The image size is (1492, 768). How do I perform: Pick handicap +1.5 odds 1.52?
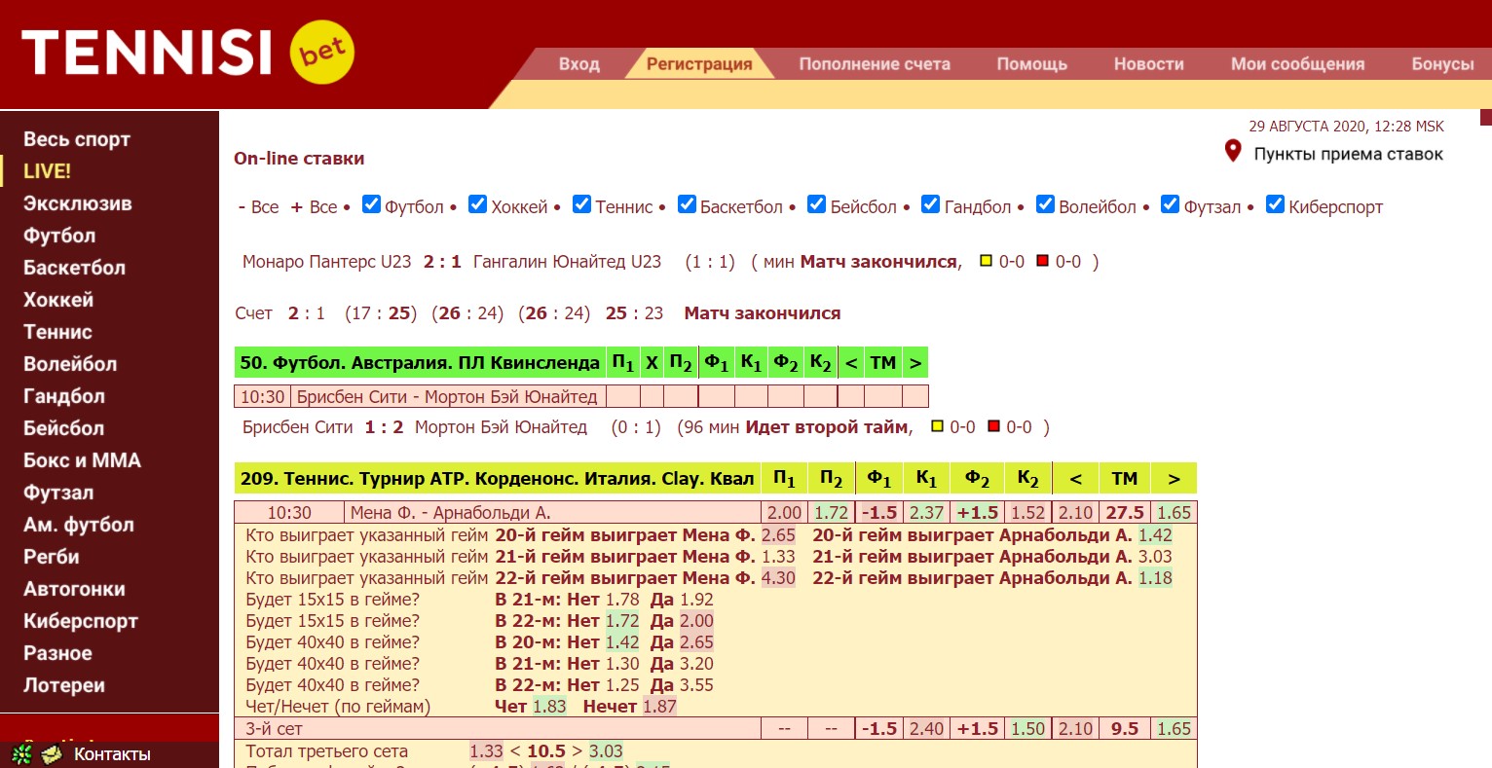pyautogui.click(x=1027, y=513)
